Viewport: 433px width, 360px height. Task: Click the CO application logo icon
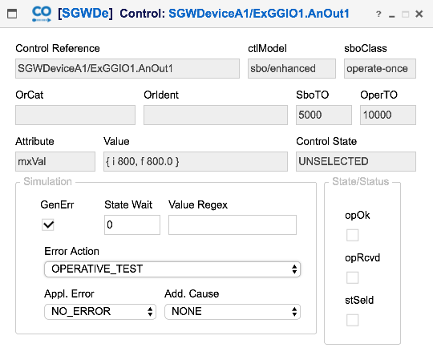(42, 14)
